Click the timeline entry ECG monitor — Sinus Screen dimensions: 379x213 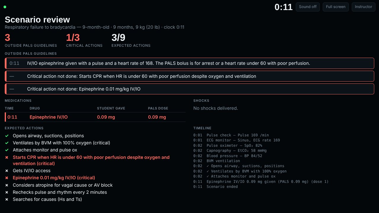point(237,140)
